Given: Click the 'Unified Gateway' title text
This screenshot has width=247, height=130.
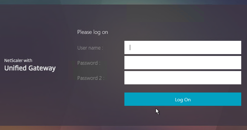Looking at the screenshot, I should click(x=30, y=68).
